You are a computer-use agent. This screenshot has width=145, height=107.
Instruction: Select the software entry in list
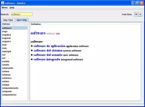coord(15,28)
